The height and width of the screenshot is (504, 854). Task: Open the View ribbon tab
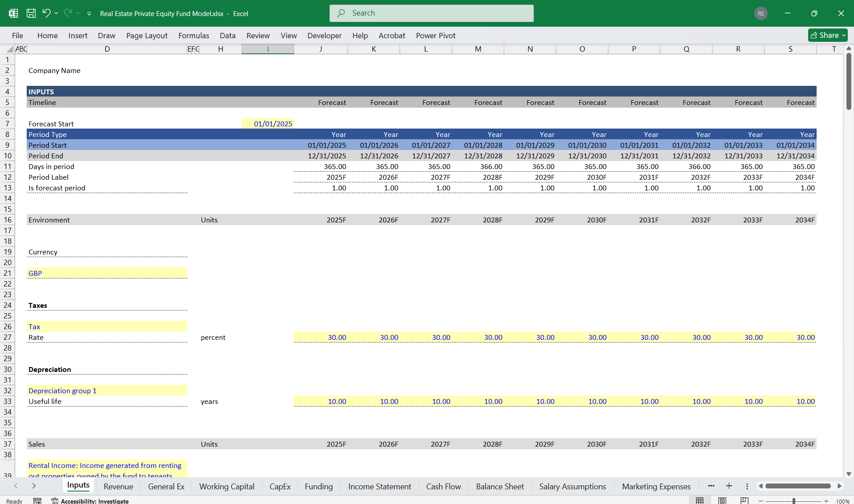pos(288,36)
